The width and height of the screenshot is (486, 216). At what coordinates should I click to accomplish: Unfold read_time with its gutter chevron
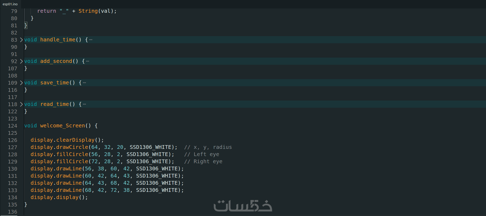(x=22, y=104)
